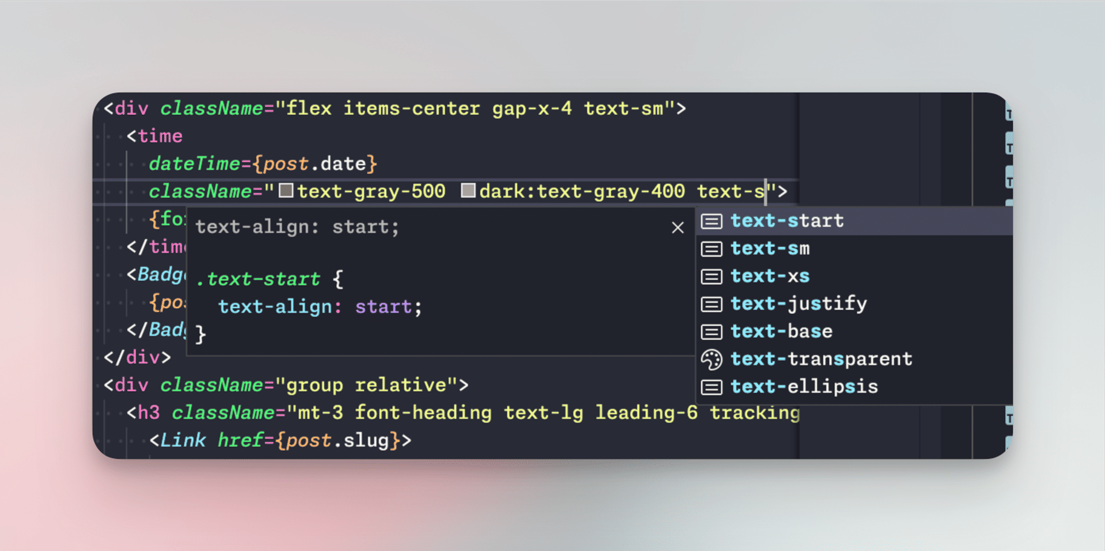
Task: Click the "leading-6" class in h3 line
Action: [x=646, y=413]
